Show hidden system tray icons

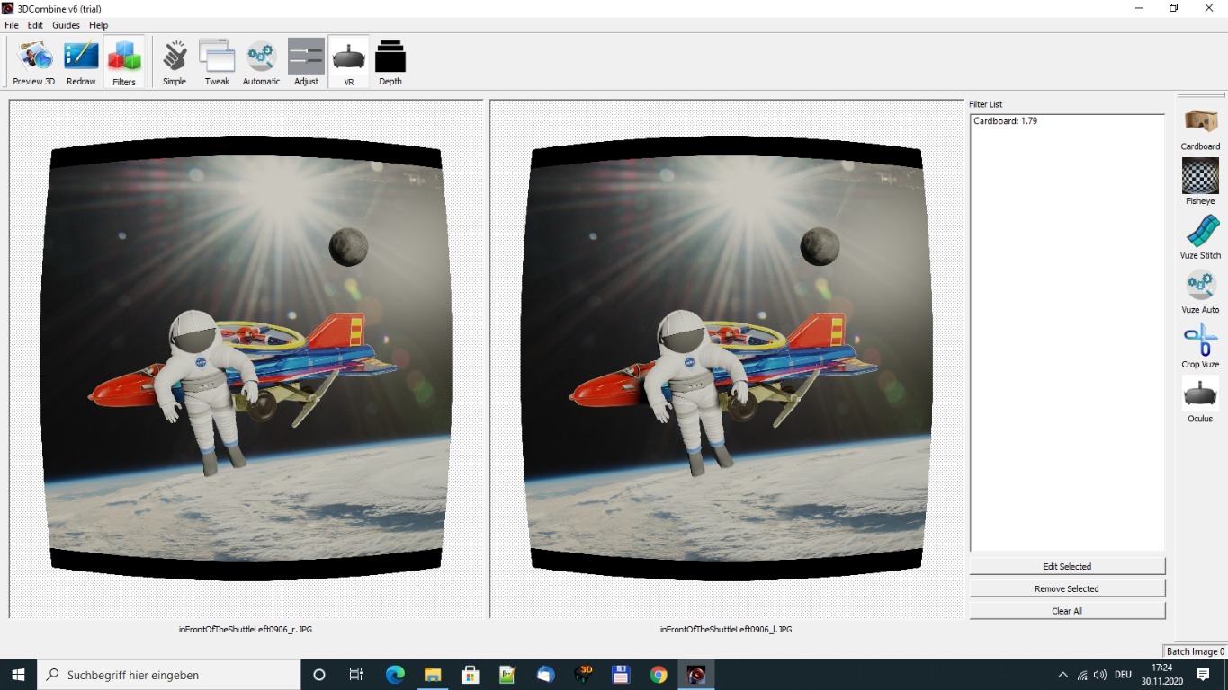(1062, 675)
